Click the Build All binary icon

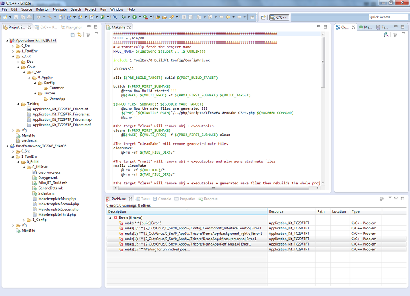coord(61,17)
